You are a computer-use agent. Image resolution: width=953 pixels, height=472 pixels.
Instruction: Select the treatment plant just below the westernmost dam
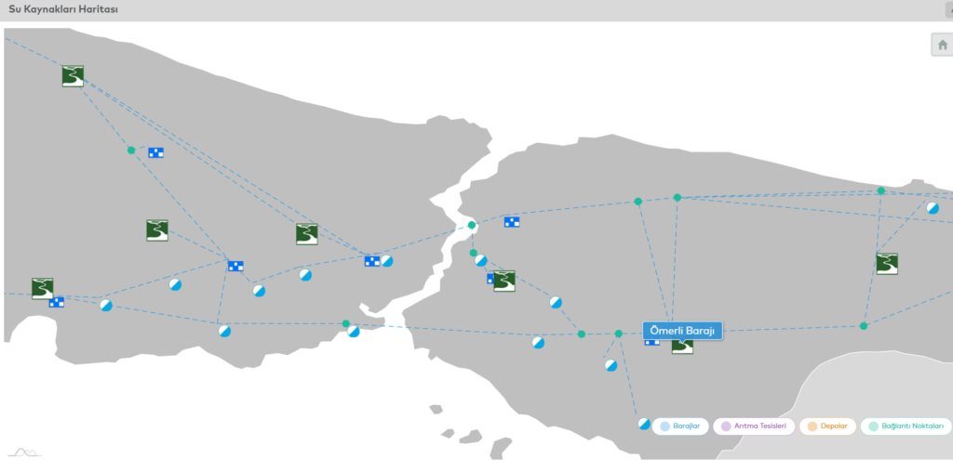[x=57, y=302]
